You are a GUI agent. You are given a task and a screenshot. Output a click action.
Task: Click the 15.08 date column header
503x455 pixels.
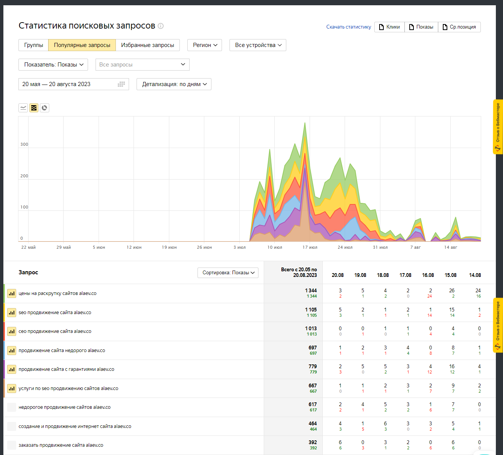(x=451, y=275)
